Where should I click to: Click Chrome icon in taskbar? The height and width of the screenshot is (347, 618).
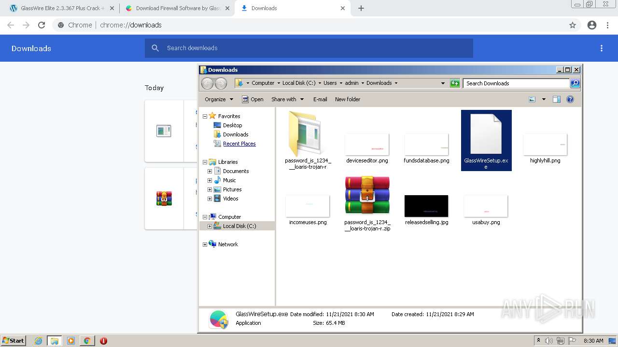point(87,341)
